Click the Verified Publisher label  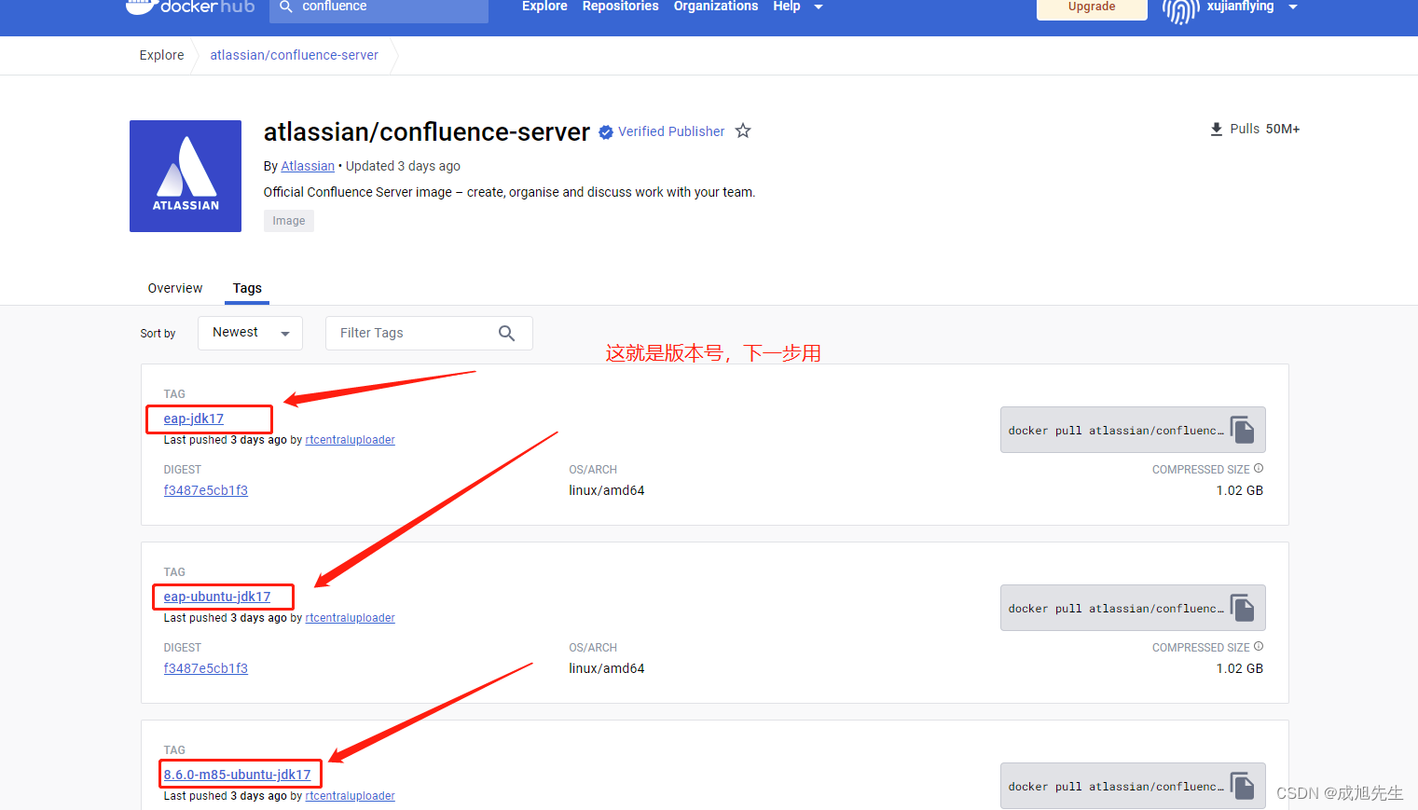click(671, 131)
